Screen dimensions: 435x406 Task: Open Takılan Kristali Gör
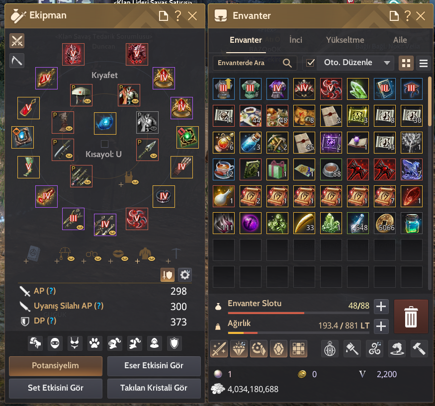click(x=154, y=388)
